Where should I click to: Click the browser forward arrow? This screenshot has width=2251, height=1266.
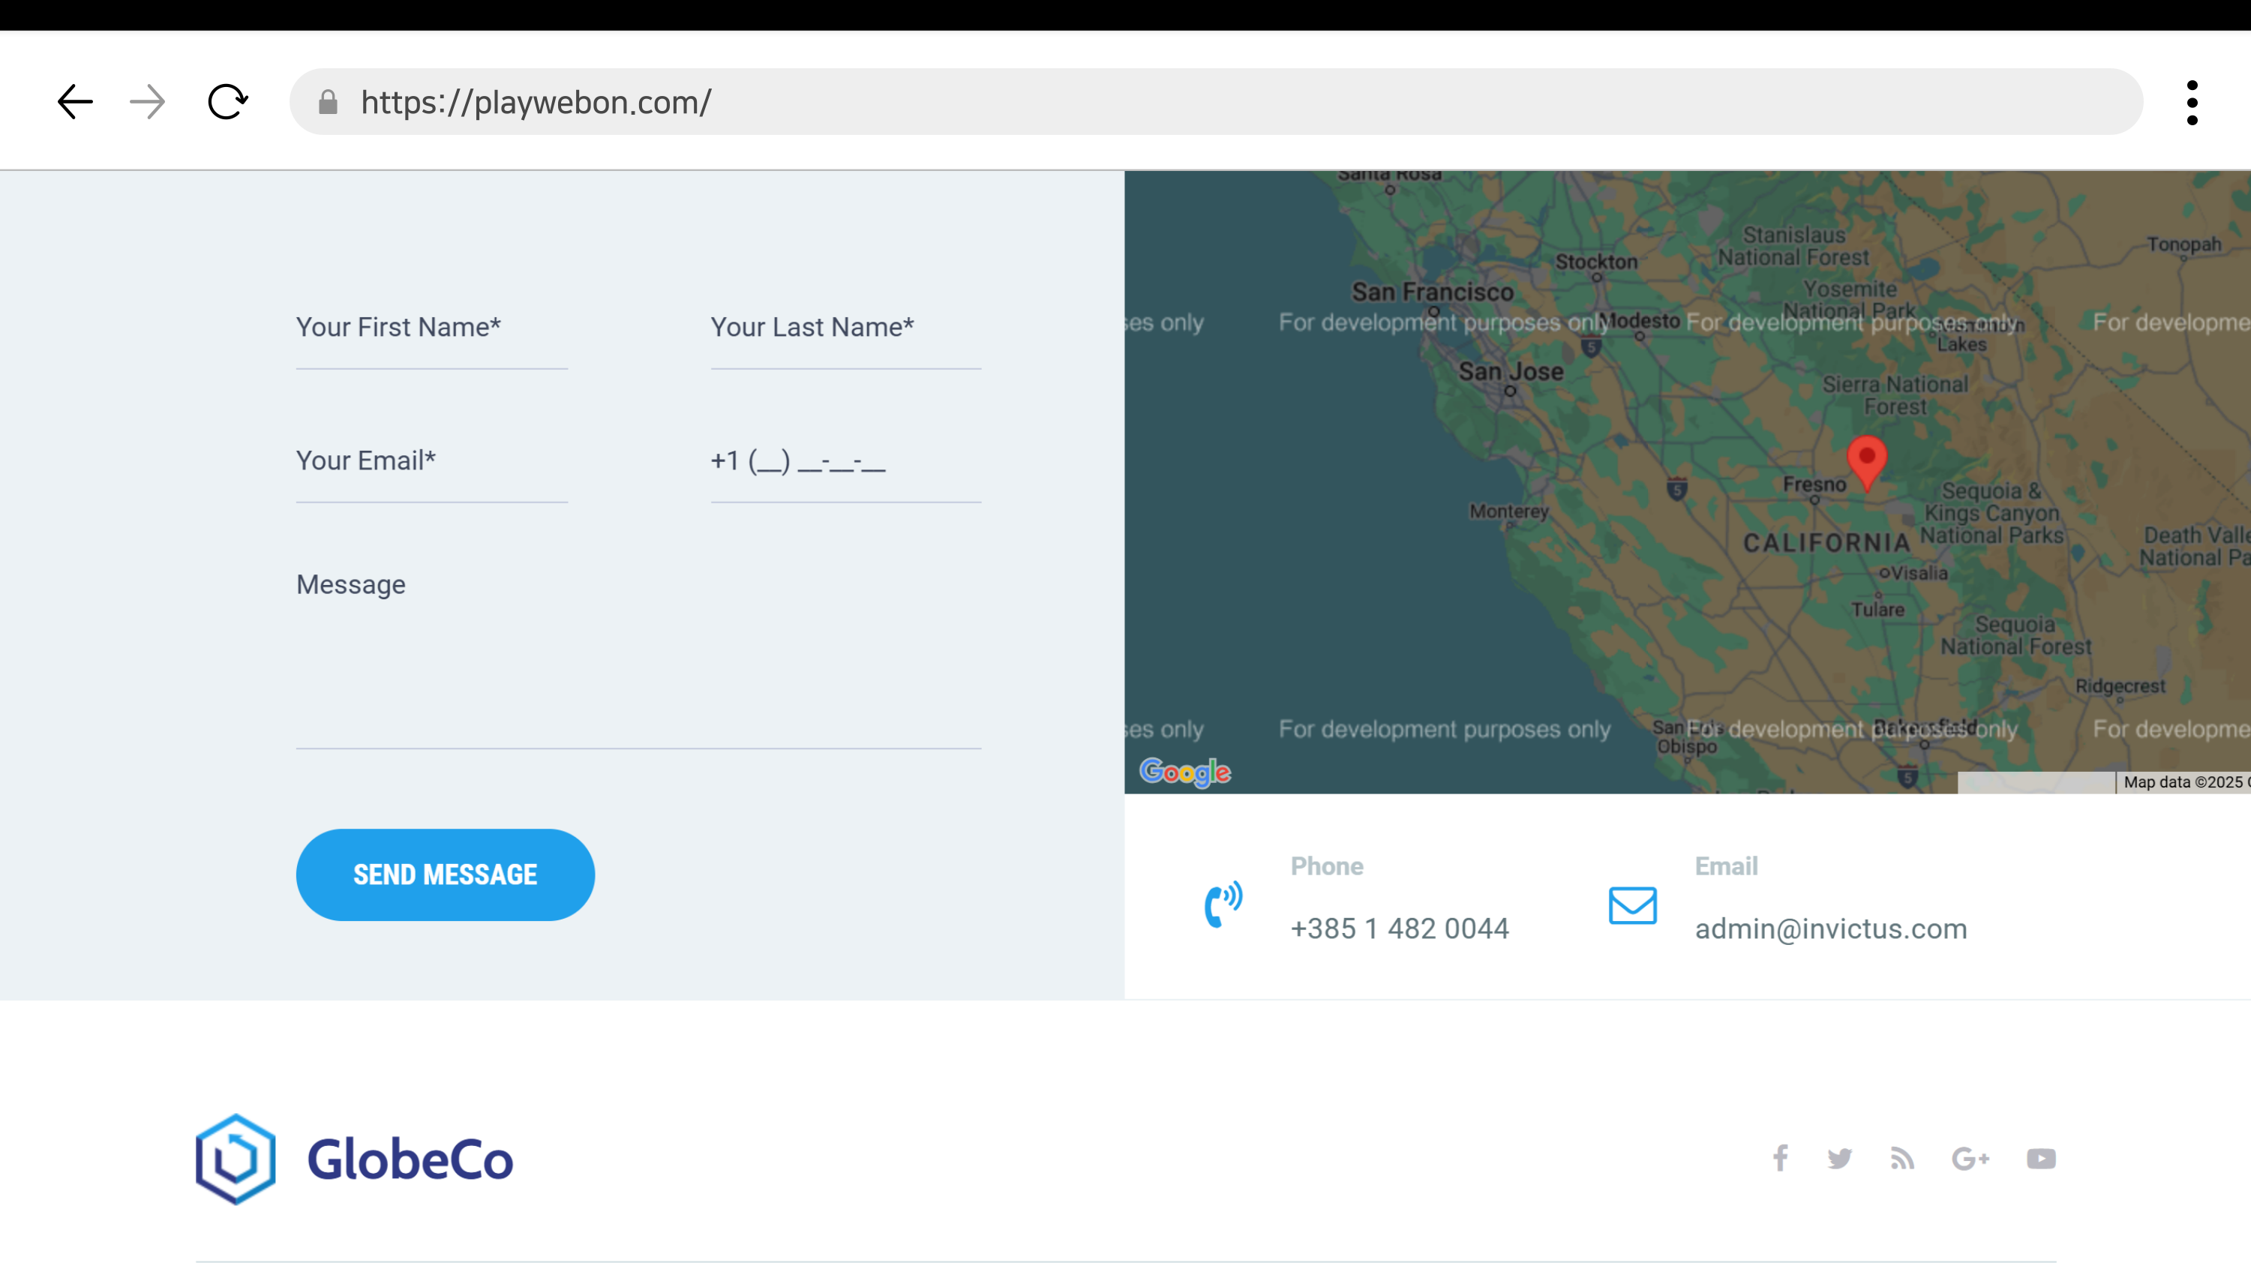coord(147,102)
